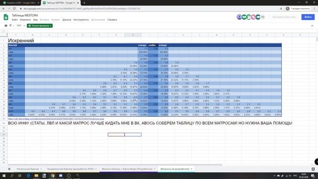Click the blue sign-in button
The image size is (318, 179).
pos(308,17)
